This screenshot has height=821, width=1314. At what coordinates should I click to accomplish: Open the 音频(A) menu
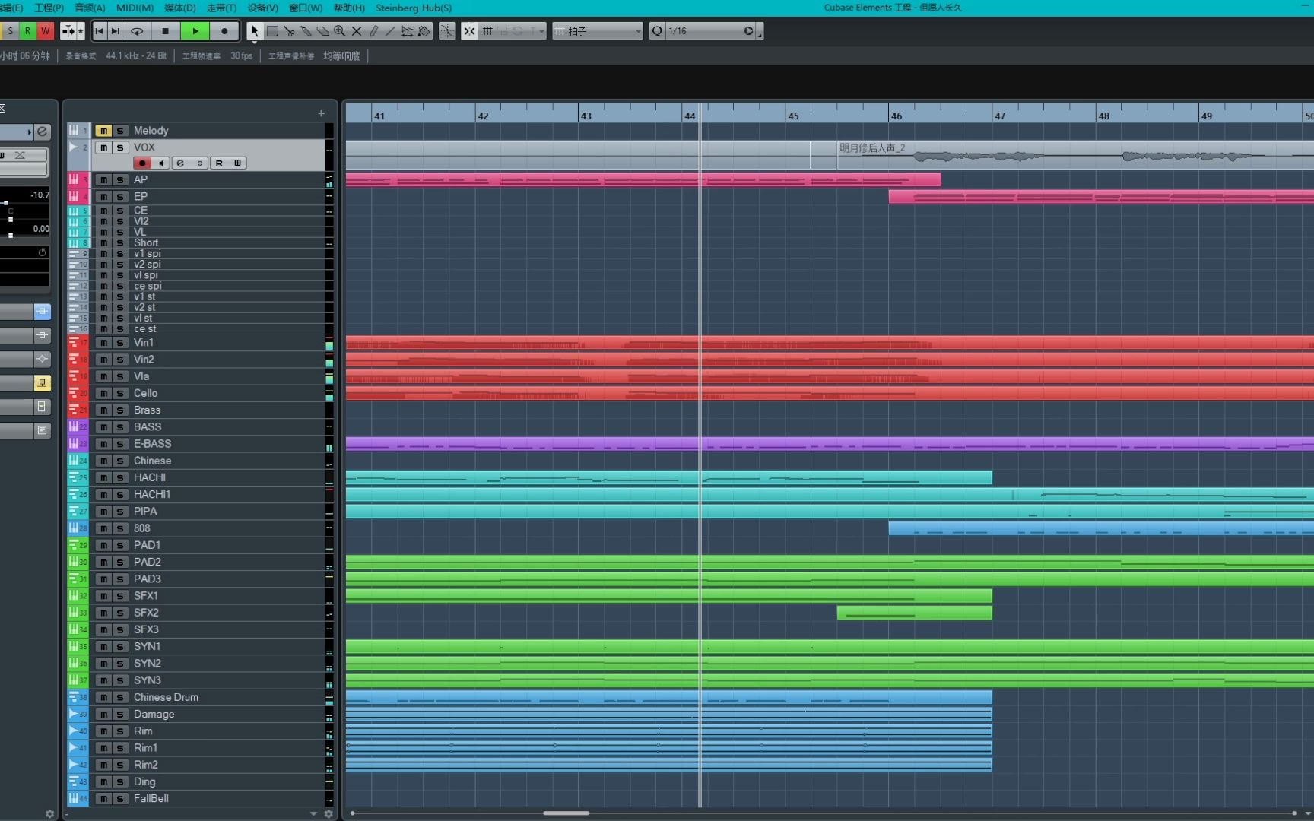coord(90,8)
